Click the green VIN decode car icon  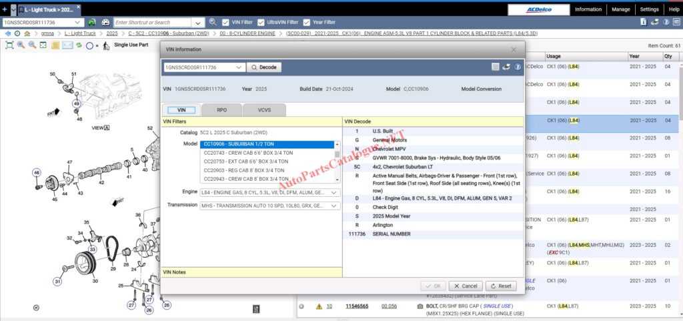92,22
